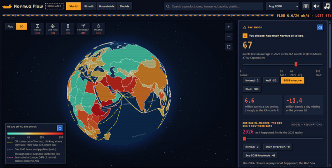Enter fullscreen map view
This screenshot has height=168, width=332.
(x=229, y=47)
